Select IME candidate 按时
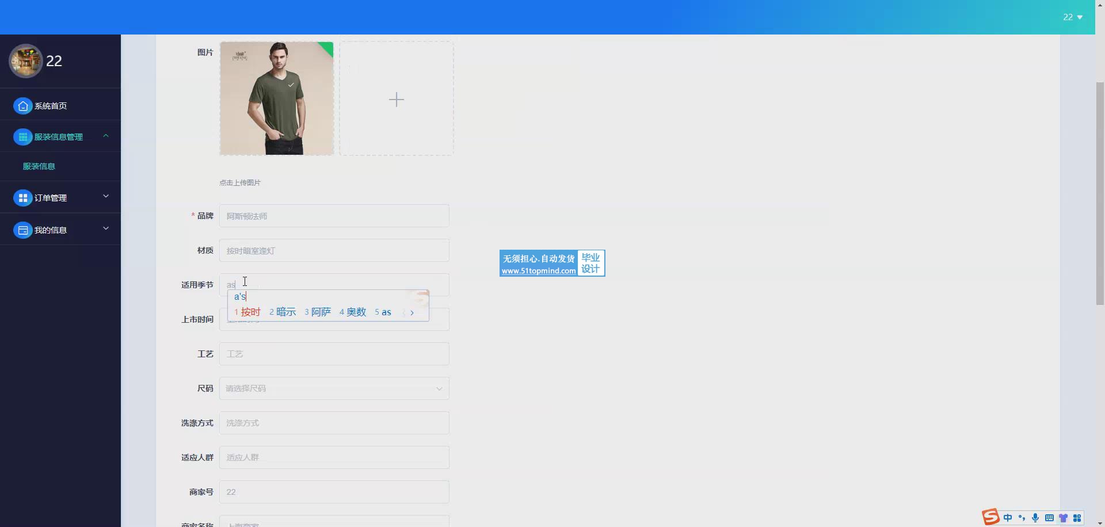Viewport: 1105px width, 527px height. (247, 312)
